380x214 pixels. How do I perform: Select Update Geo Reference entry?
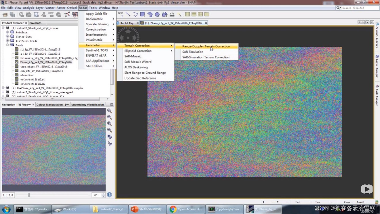(x=145, y=78)
